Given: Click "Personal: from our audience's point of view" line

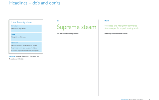Looking at the screenshot, I should pyautogui.click(x=24, y=46).
